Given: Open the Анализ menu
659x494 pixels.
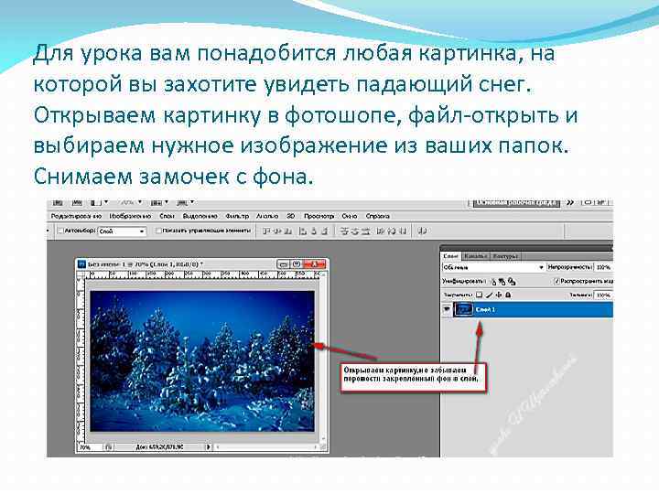Looking at the screenshot, I should point(267,216).
